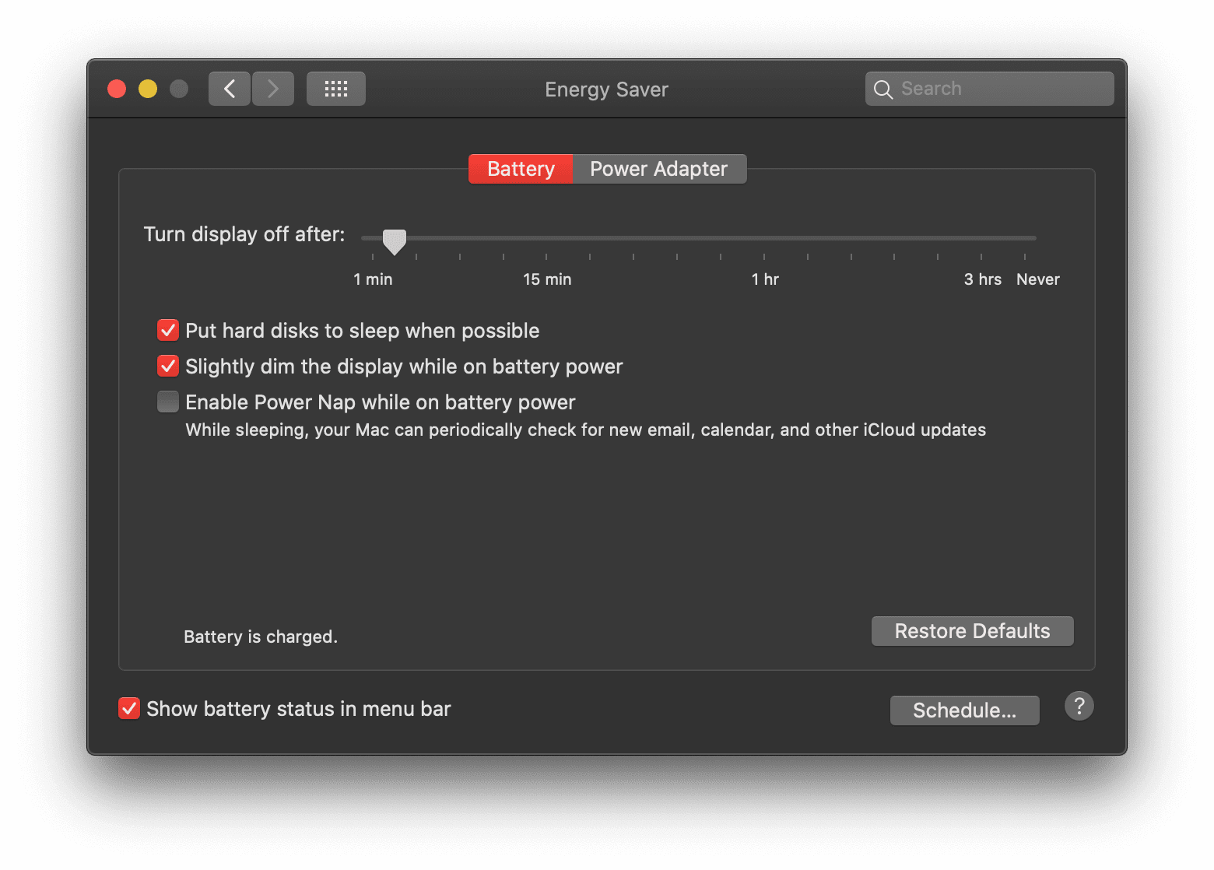Screen dimensions: 1214x870
Task: Click the Restore Defaults button
Action: coord(972,631)
